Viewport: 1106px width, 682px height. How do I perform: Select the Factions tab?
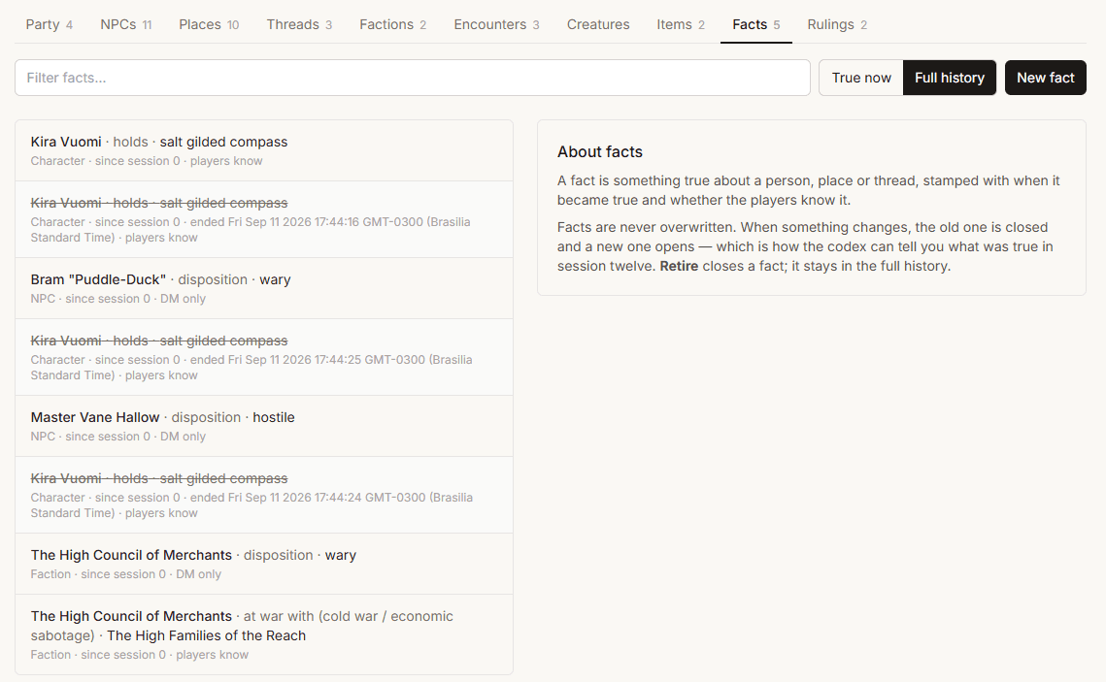tap(393, 24)
